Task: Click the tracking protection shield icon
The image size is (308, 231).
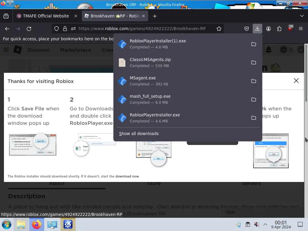Action: pos(57,29)
